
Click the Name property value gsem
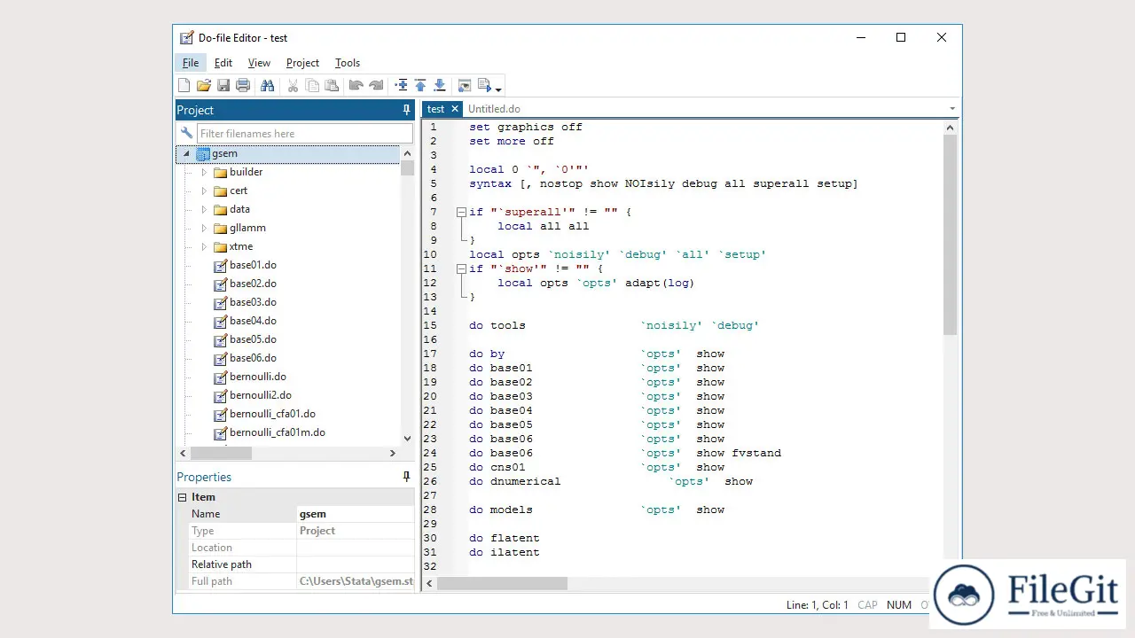click(x=313, y=514)
